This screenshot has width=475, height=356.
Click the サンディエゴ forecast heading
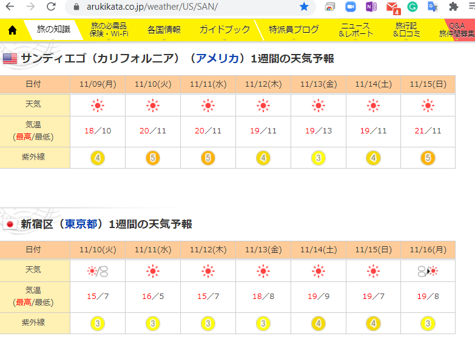(178, 58)
